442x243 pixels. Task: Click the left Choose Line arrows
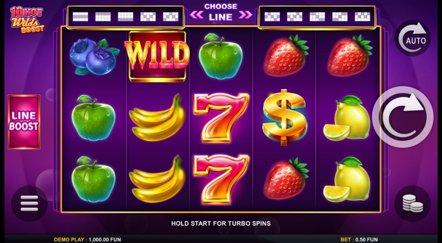pos(197,15)
